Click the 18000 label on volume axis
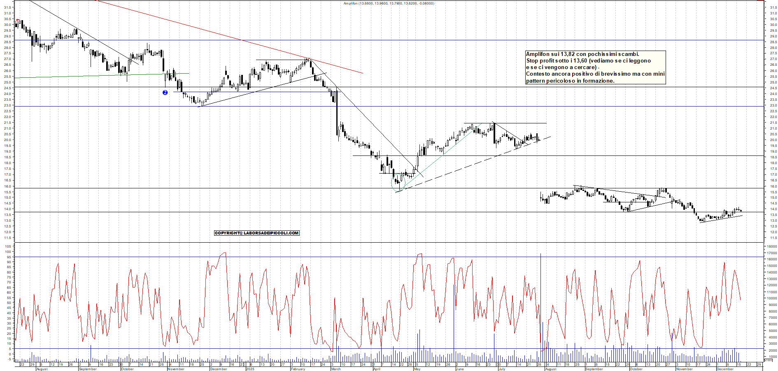This screenshot has height=371, width=778. (x=771, y=246)
